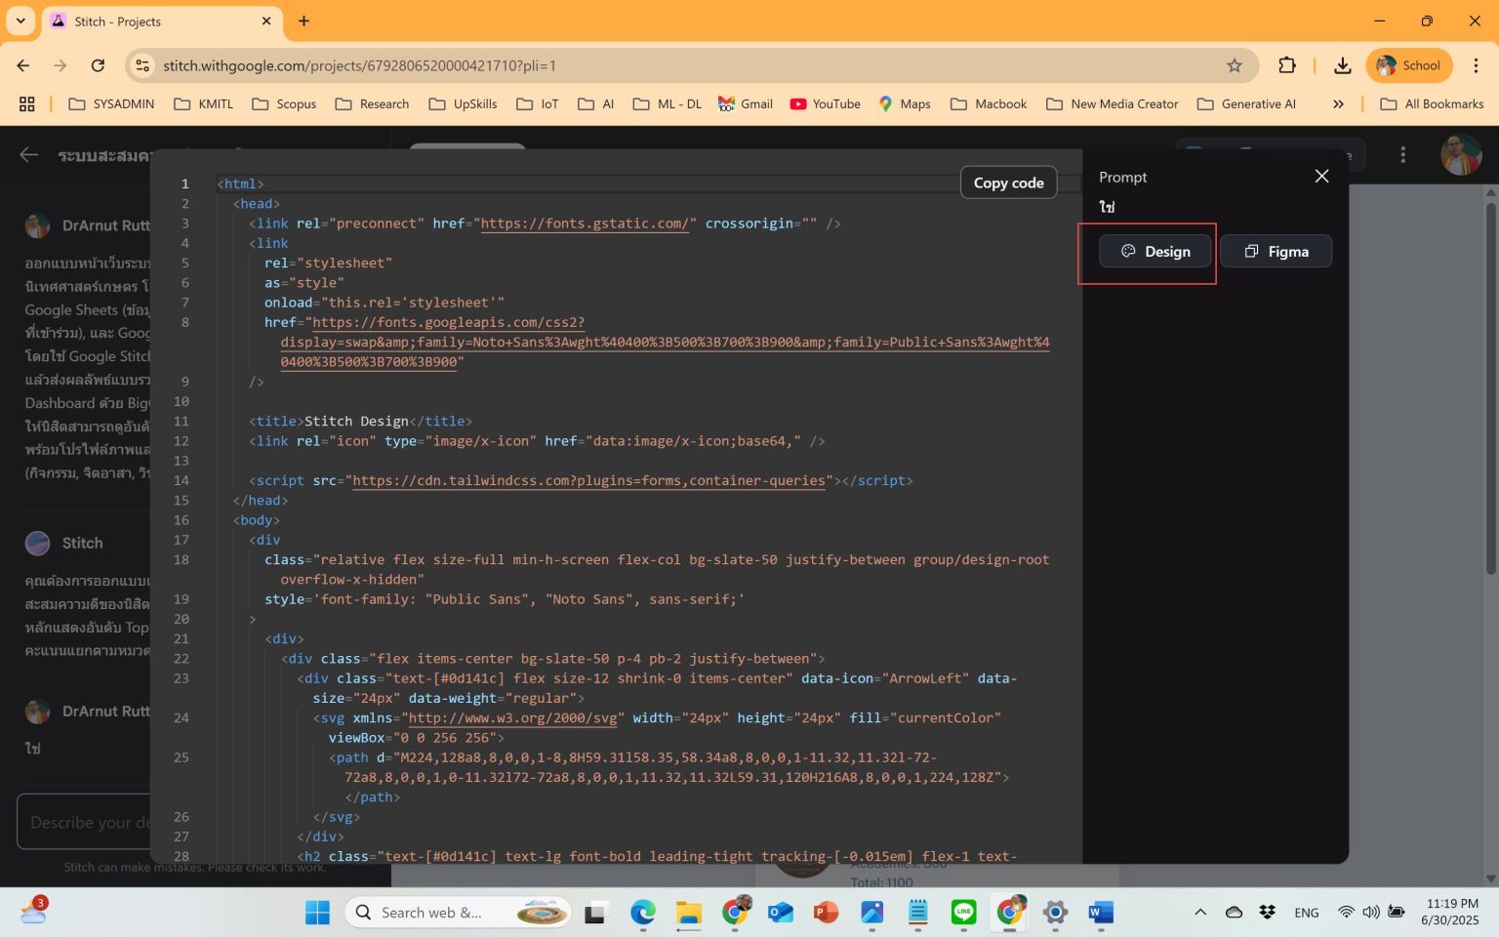Expand the hidden bookmarks chevron
This screenshot has width=1499, height=937.
point(1338,104)
